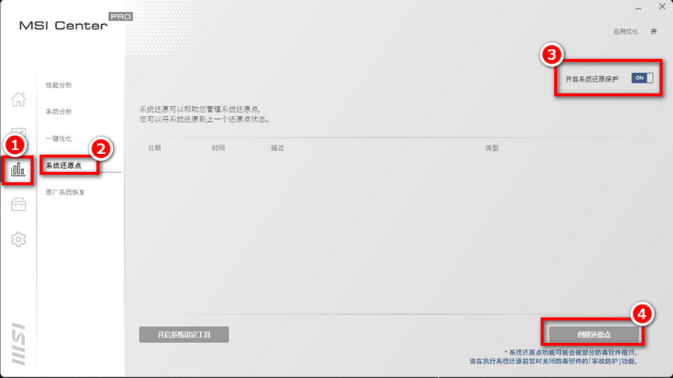The image size is (673, 378).
Task: Click the 类型 column header
Action: tap(492, 148)
